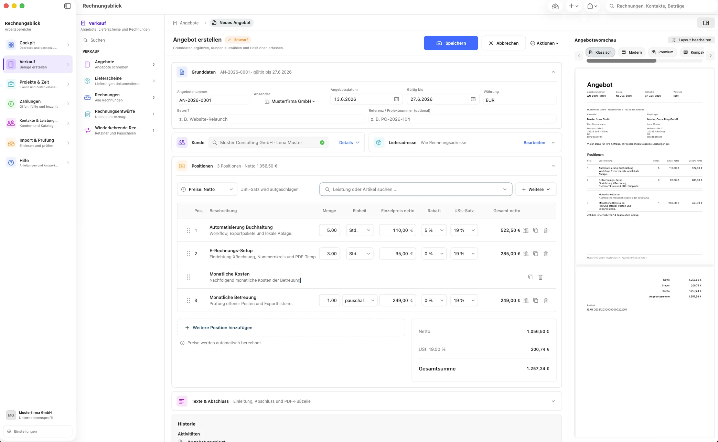The width and height of the screenshot is (718, 442).
Task: Click the drag handle of Monatliche Kosten row
Action: (x=189, y=277)
